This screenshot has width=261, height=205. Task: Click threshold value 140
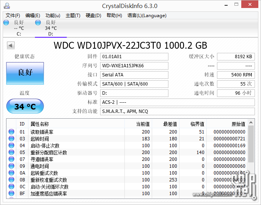click(200, 153)
